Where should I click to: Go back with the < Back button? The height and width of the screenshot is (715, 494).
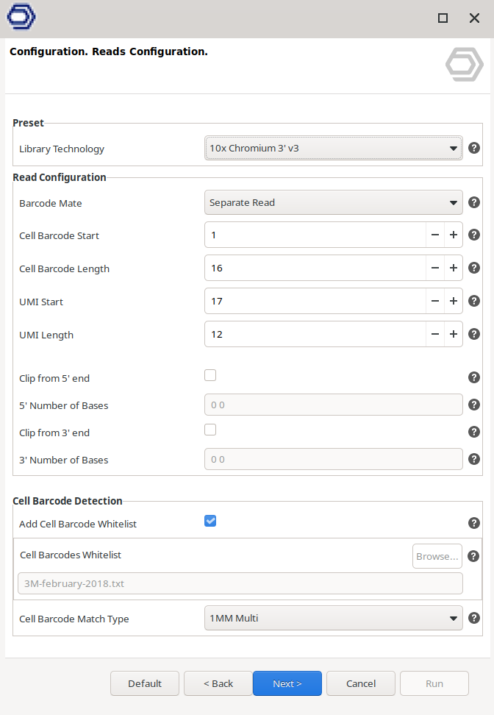(218, 683)
